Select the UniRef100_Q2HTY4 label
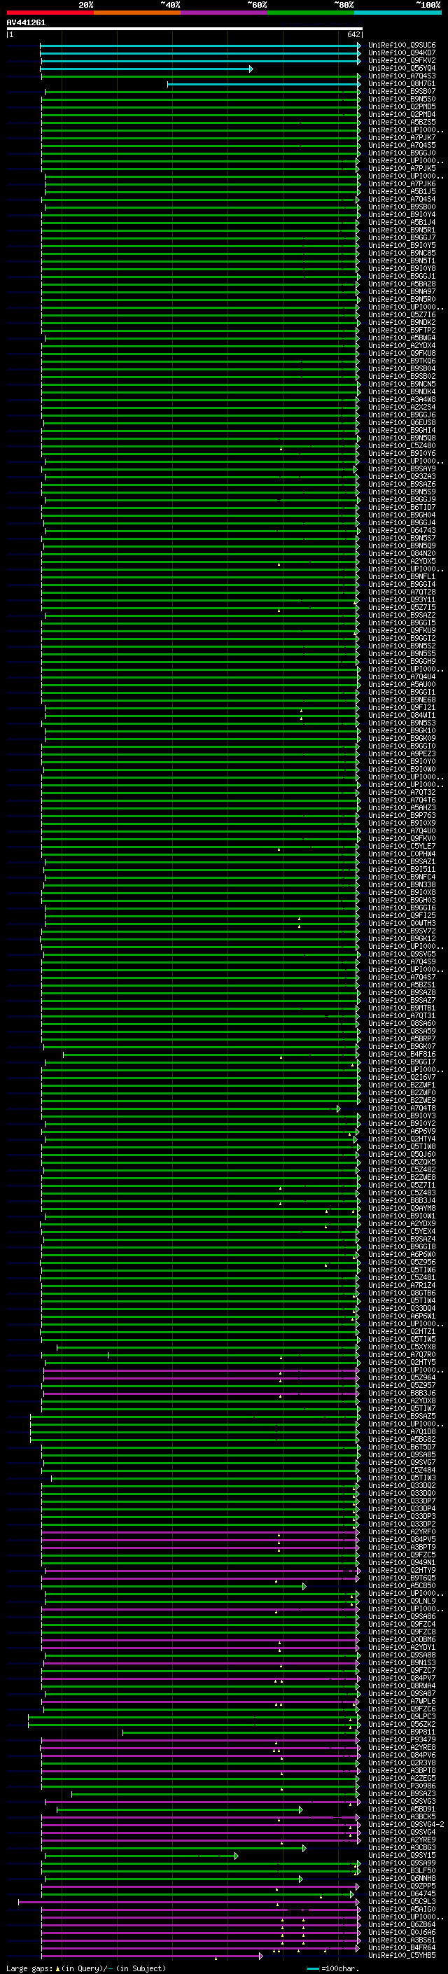This screenshot has width=448, height=1974. tap(401, 1139)
